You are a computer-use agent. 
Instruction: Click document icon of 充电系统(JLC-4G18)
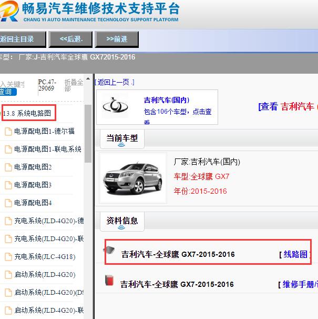(x=8, y=257)
